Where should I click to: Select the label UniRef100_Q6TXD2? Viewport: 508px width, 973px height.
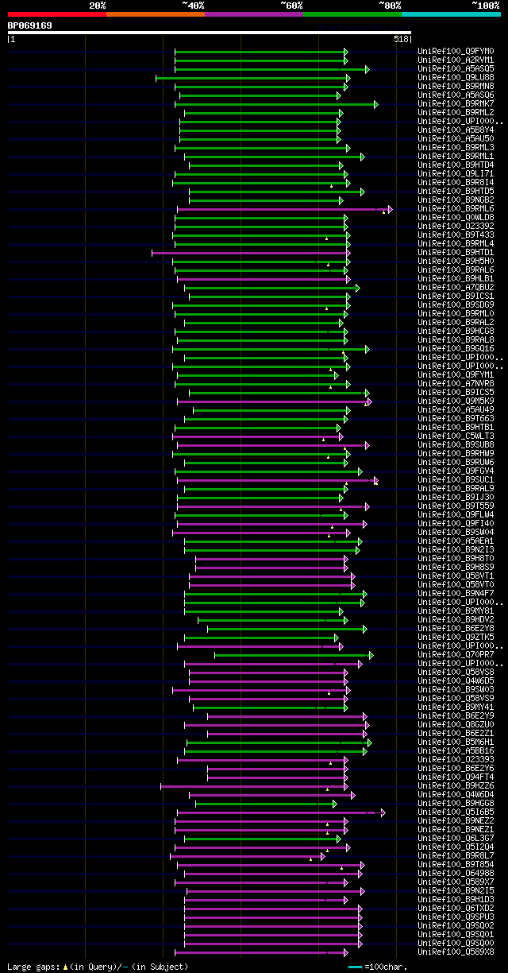coord(456,908)
